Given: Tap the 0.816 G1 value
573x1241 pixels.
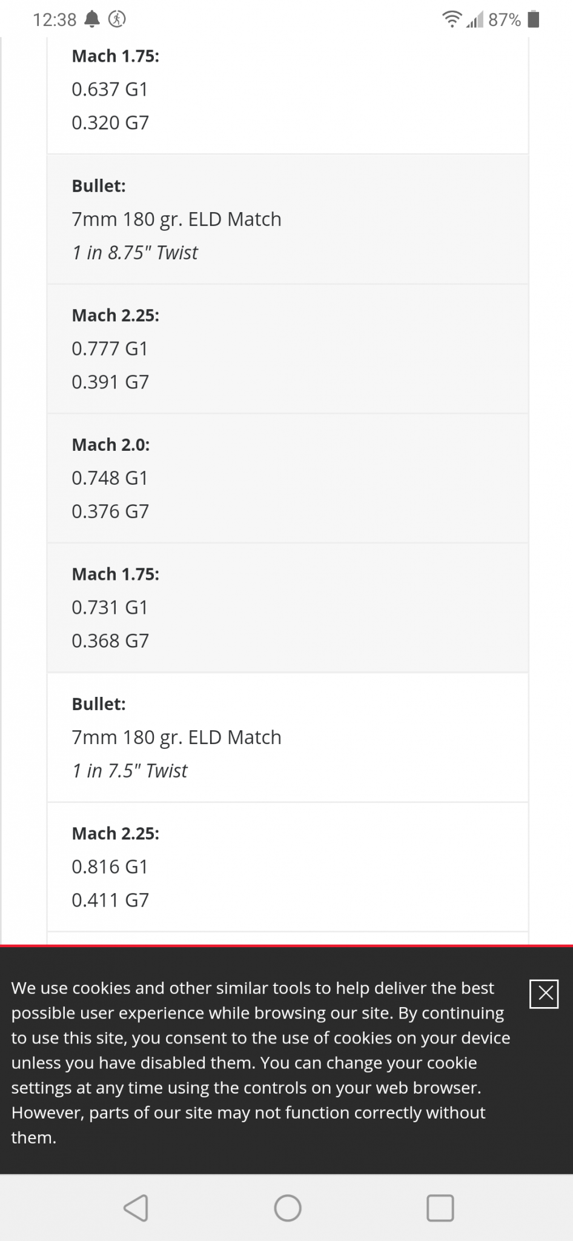Looking at the screenshot, I should 110,867.
